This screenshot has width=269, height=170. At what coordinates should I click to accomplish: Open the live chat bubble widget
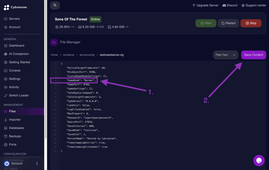click(x=259, y=161)
